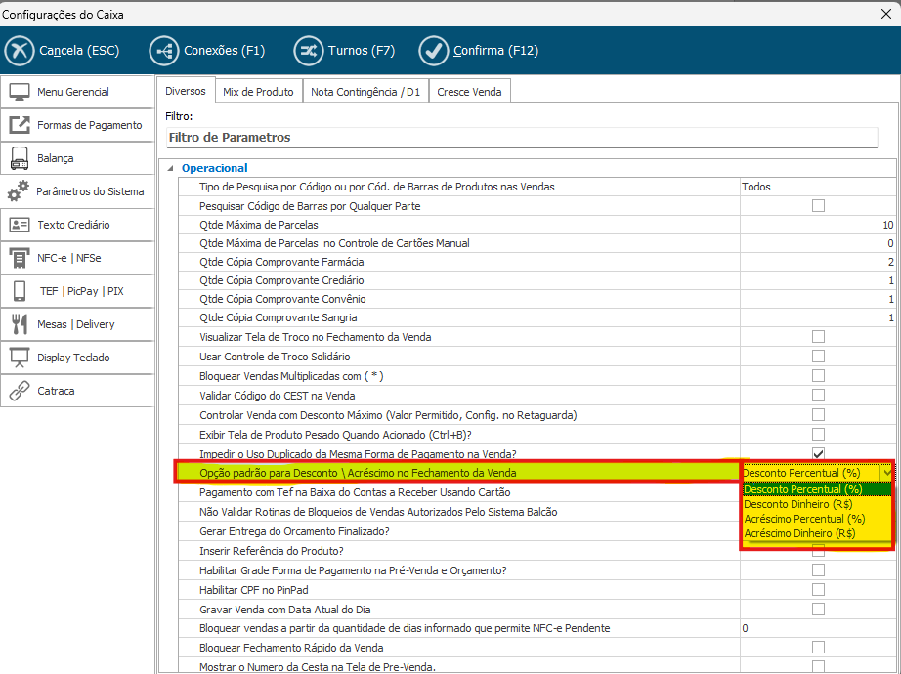
Task: Check Usar Controle de Troco Solidário
Action: pos(818,357)
